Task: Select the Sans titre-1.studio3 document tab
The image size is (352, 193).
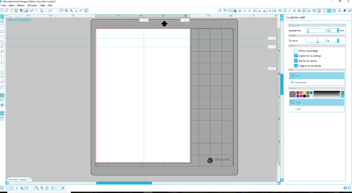Action: [x=19, y=179]
